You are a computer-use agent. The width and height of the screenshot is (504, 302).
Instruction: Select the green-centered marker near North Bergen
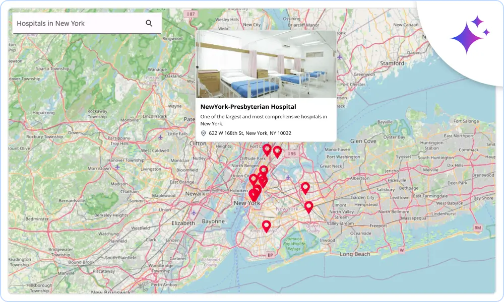[x=264, y=171]
